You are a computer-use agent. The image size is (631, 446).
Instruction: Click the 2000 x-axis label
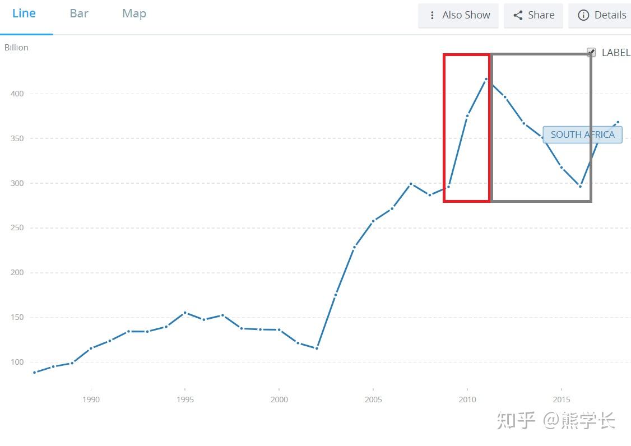click(x=279, y=399)
